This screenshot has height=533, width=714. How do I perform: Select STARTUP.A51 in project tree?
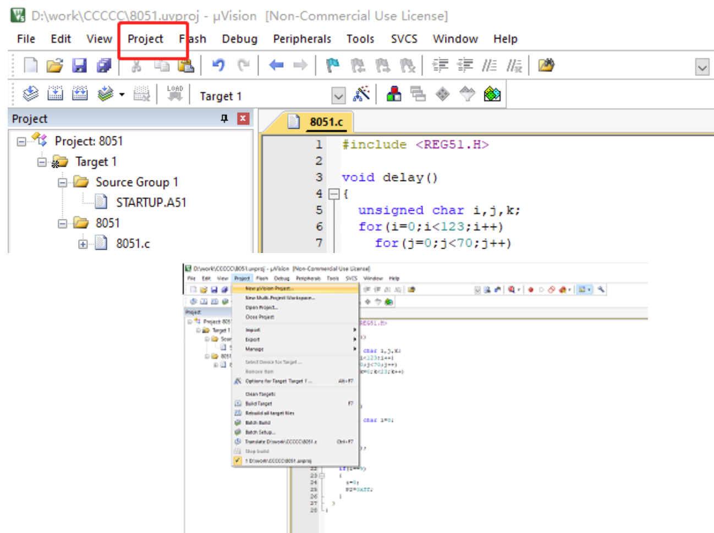[x=151, y=203]
